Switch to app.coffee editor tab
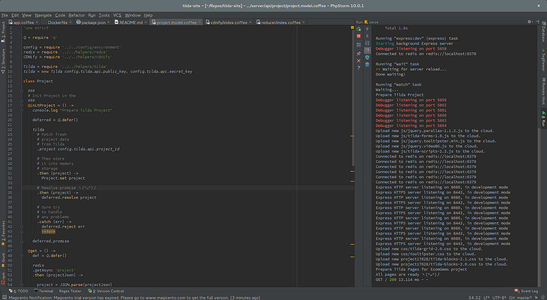The image size is (547, 300). 24,22
